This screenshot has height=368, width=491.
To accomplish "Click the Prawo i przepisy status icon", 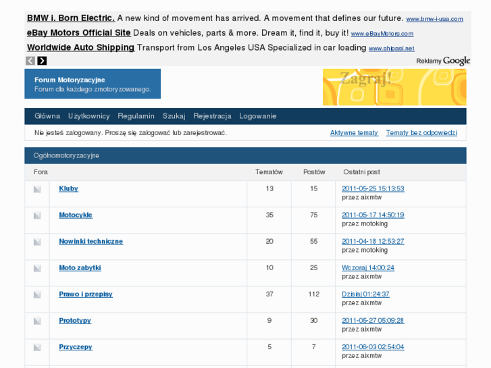I will click(x=37, y=294).
